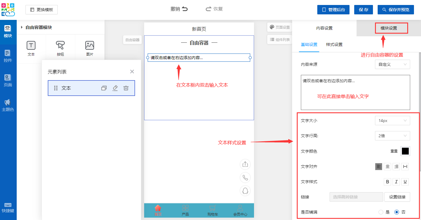Duplicate the 文本 element with copy icon

[104, 88]
